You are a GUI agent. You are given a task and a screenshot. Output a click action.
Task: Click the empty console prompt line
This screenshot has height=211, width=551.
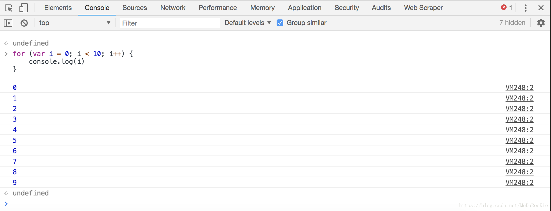pos(275,204)
